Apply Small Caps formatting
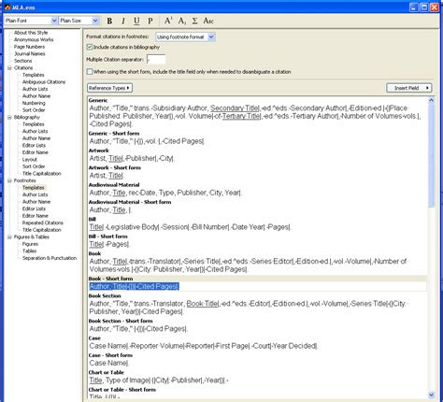The width and height of the screenshot is (443, 402). click(x=208, y=21)
